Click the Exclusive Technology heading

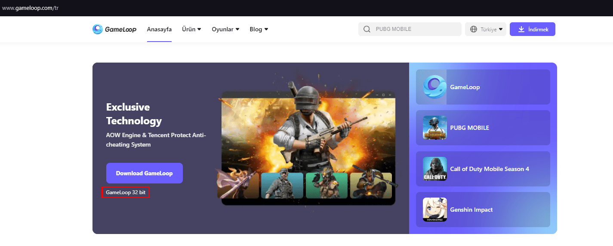click(134, 114)
